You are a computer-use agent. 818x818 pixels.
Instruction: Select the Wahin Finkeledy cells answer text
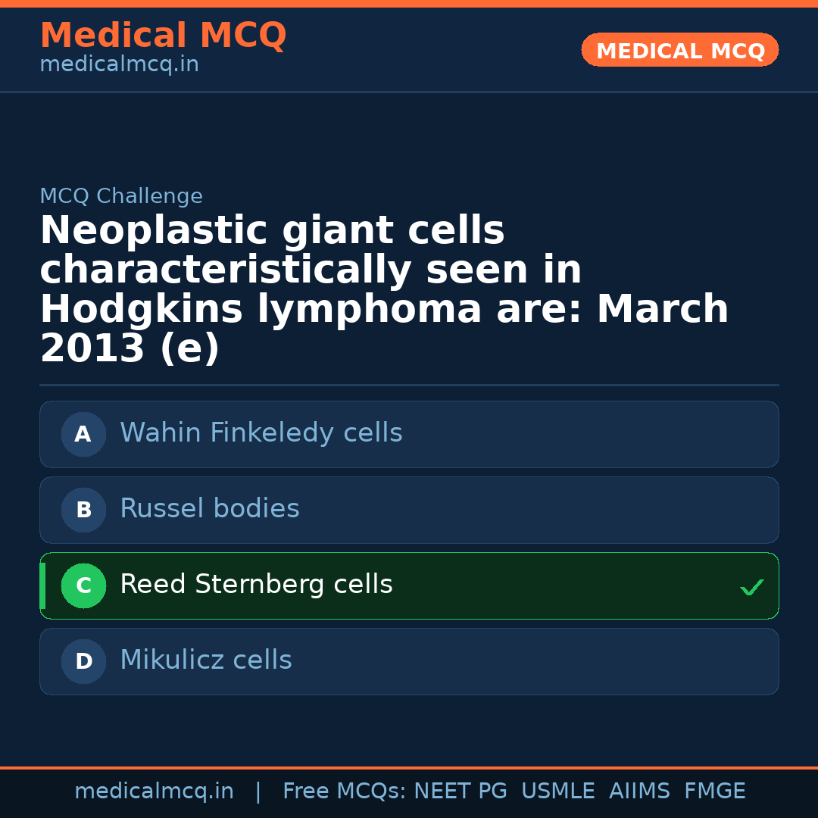pyautogui.click(x=261, y=433)
